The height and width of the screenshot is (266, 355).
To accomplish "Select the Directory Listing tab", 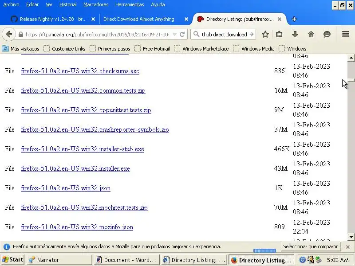I will coord(240,19).
